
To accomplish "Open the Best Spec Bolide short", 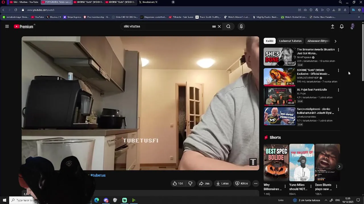I will click(276, 162).
